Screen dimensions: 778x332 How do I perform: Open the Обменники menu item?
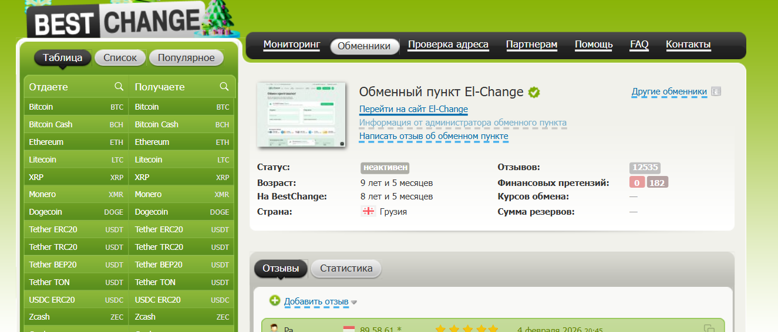point(365,46)
